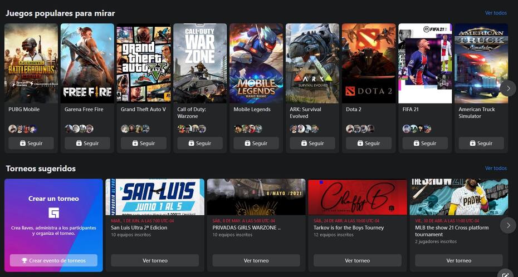Screen dimensions: 518x277
Task: Click Crear evento de torneos button
Action: click(53, 260)
